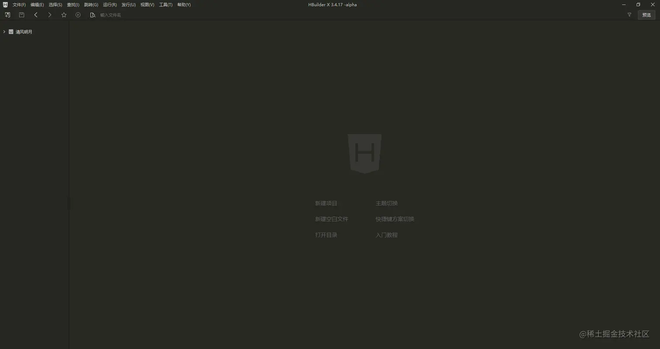Click the save toolbar icon
This screenshot has height=349, width=660.
tap(21, 15)
